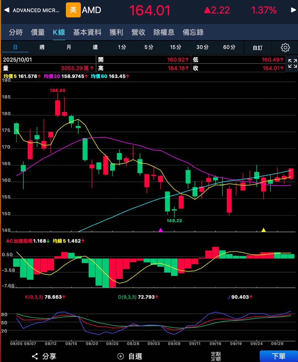Open the custom interval option

click(258, 48)
